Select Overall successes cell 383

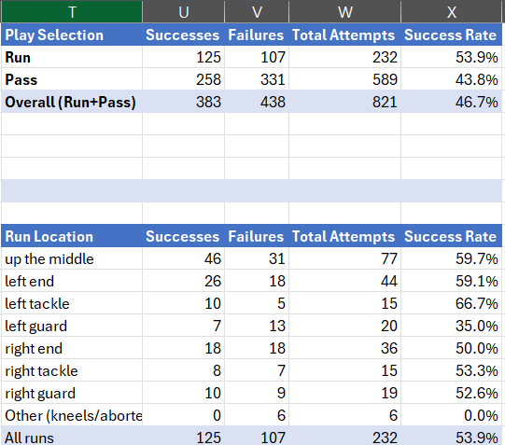tap(184, 102)
